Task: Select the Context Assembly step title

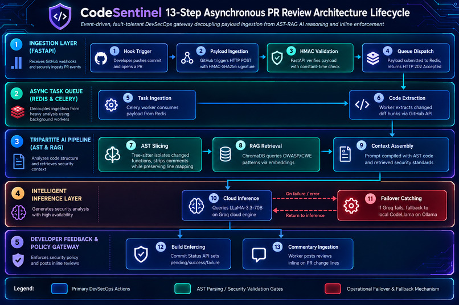Action: 392,145
